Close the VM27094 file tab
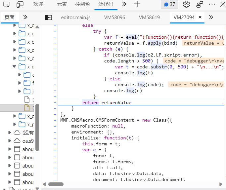The image size is (226, 190). click(x=200, y=18)
